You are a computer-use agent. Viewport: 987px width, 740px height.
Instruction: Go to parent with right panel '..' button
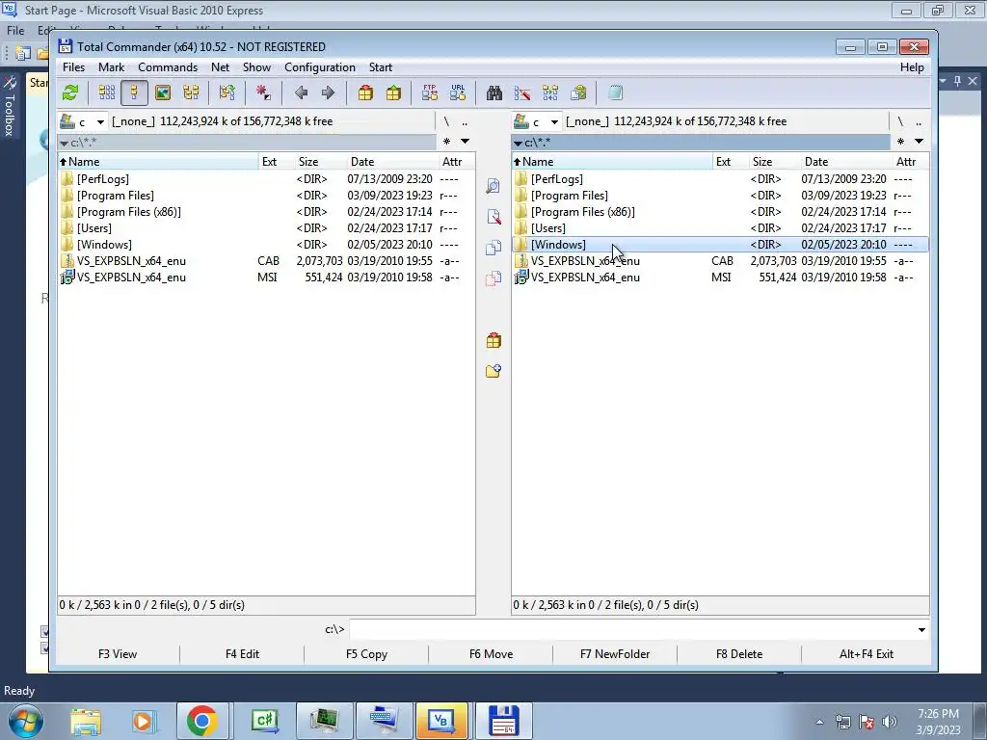pyautogui.click(x=919, y=121)
